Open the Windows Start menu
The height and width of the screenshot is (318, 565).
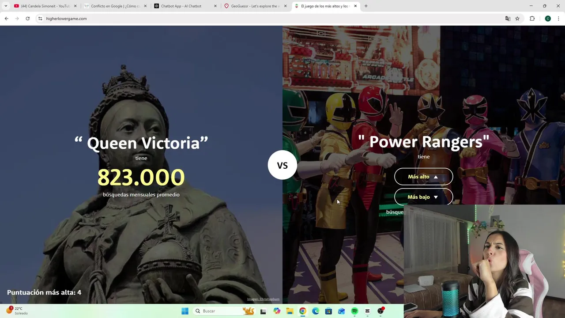point(185,311)
